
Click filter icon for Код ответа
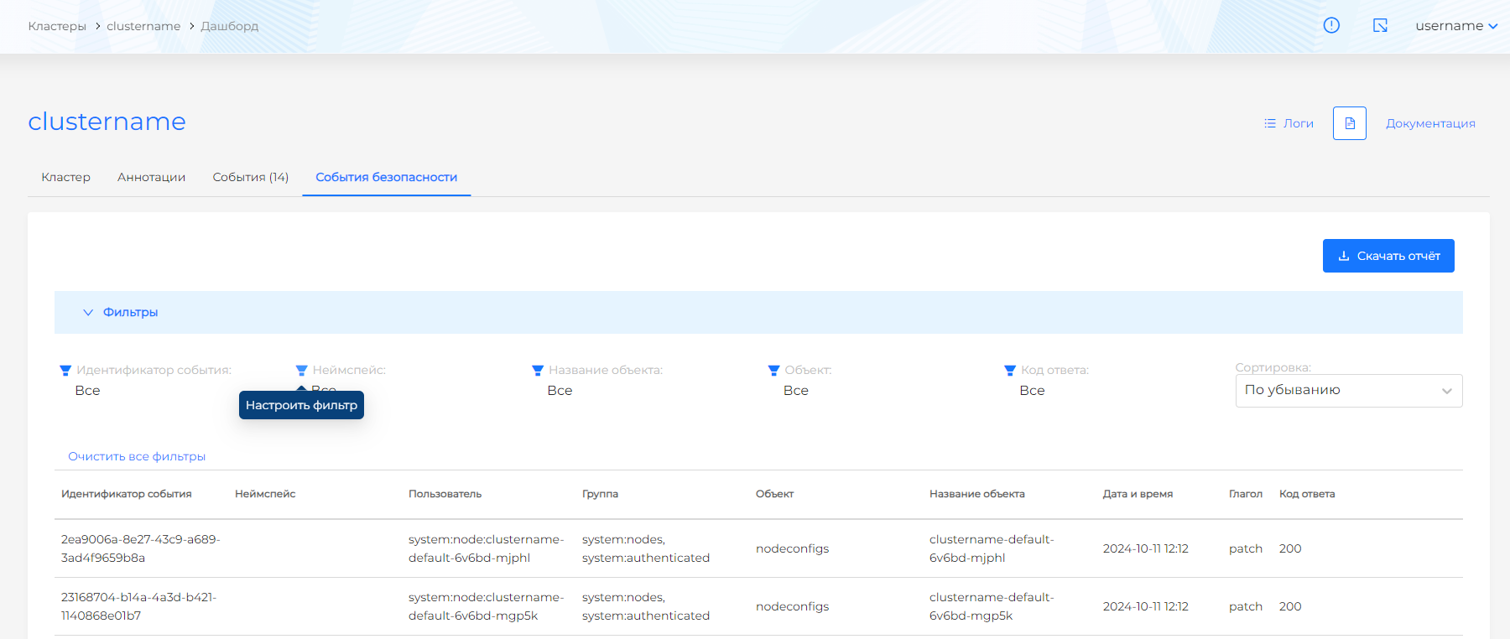[x=1010, y=371]
